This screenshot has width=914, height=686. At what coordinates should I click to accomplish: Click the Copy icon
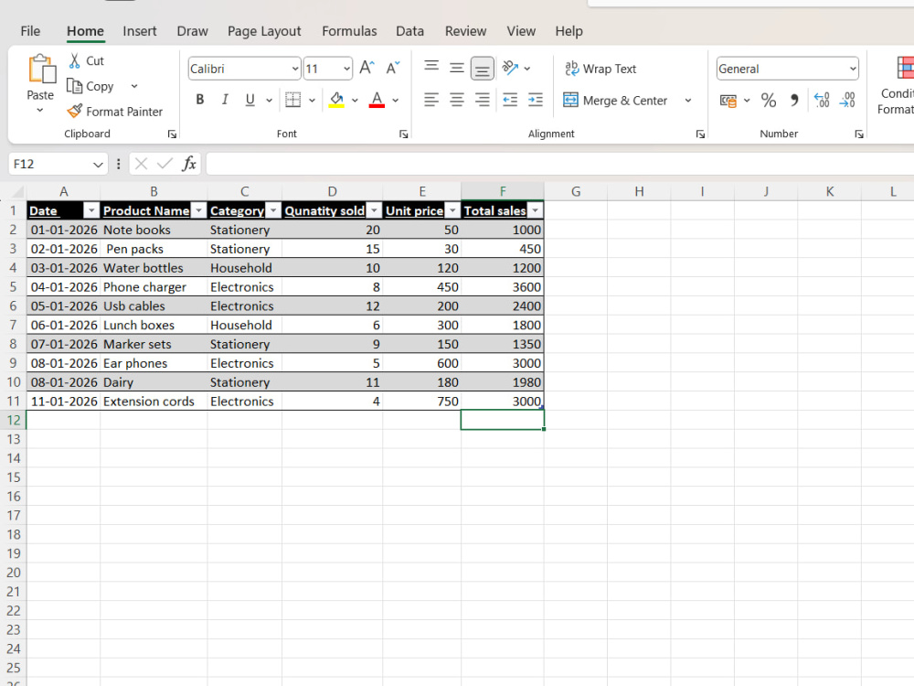[x=74, y=86]
